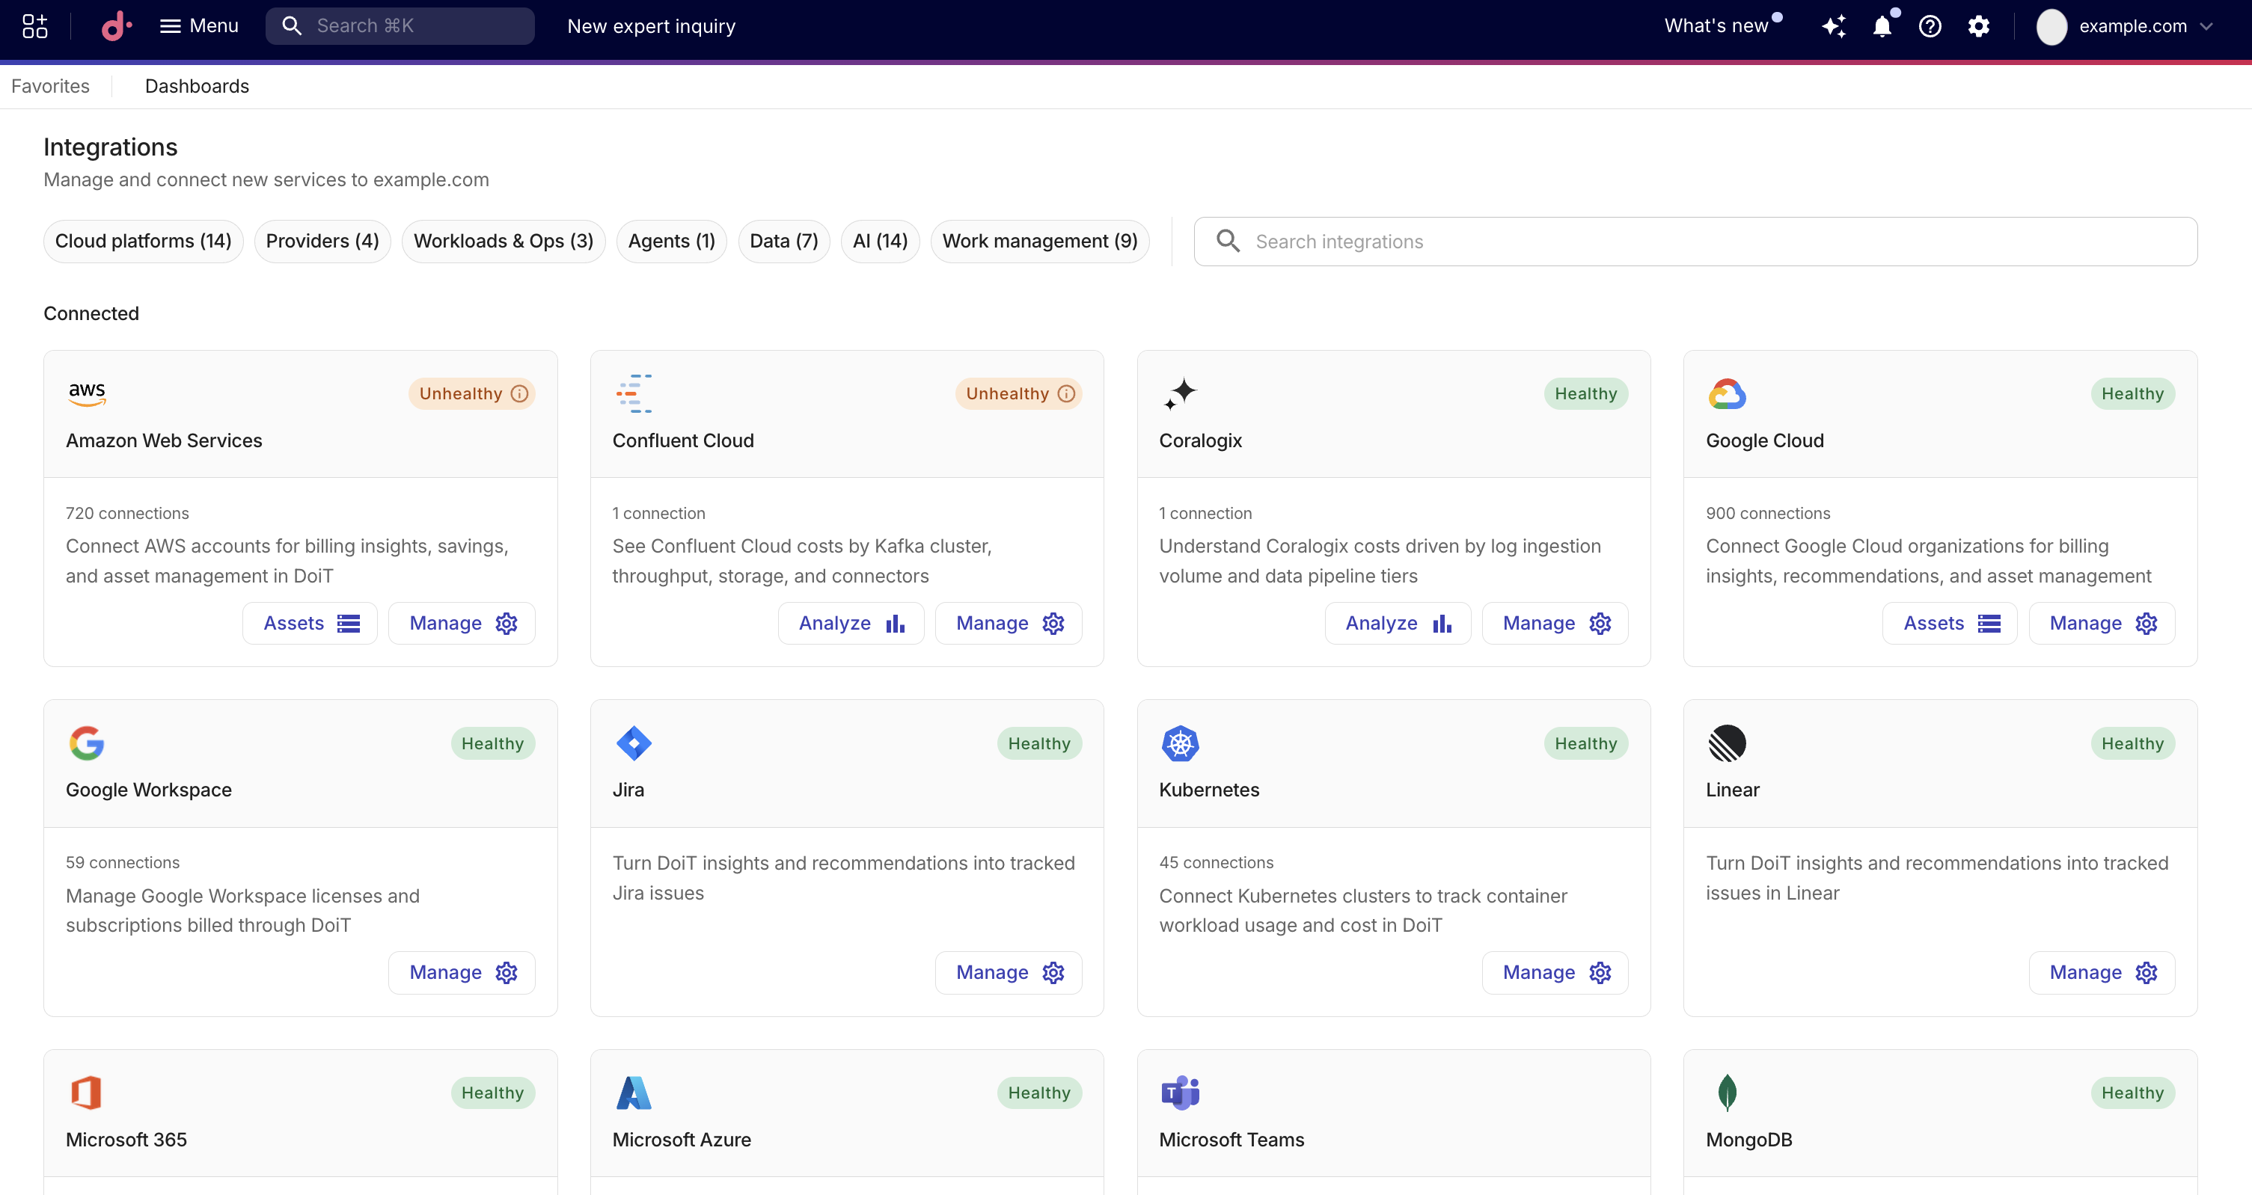Click Manage button on Google Workspace card
This screenshot has width=2252, height=1195.
point(462,973)
